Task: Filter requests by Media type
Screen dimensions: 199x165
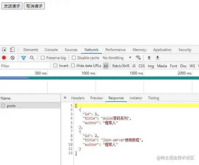Action: (x=162, y=66)
